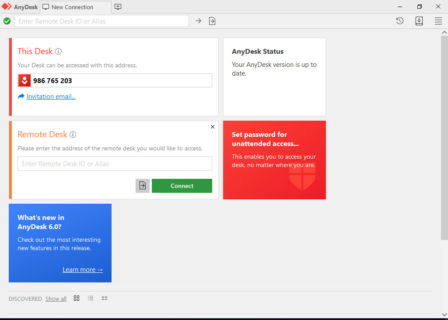Click the AnyDesk Status card
448x320 pixels.
point(275,77)
